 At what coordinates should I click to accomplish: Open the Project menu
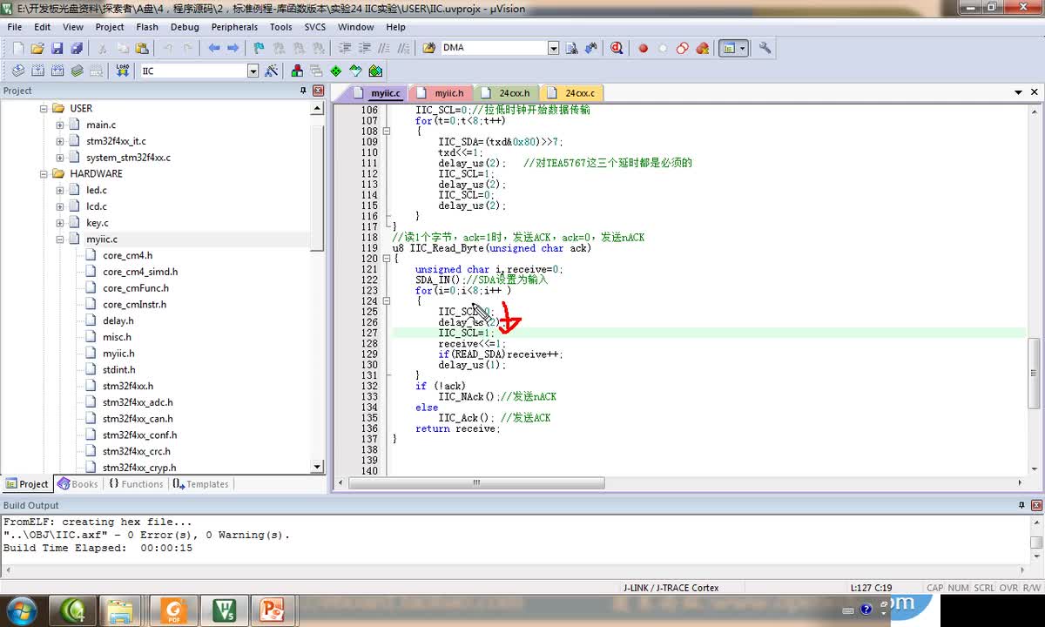click(x=110, y=27)
